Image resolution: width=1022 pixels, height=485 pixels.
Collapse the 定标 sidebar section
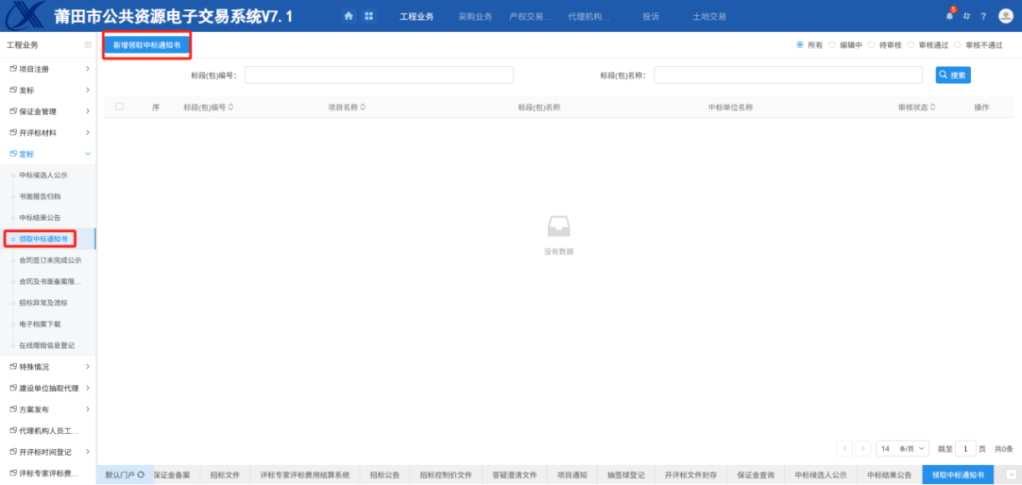(x=48, y=154)
